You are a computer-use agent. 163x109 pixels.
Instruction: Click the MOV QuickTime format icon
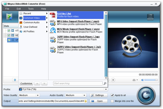[53, 30]
